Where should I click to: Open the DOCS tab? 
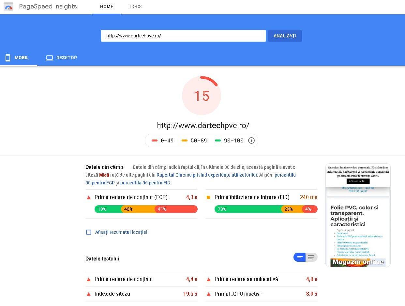click(136, 7)
